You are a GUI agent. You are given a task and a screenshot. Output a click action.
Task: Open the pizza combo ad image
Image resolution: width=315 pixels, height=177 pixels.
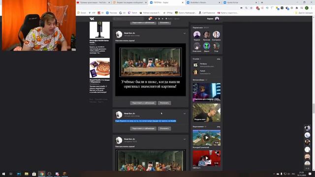[99, 68]
